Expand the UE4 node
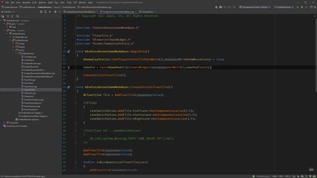 tap(7, 27)
